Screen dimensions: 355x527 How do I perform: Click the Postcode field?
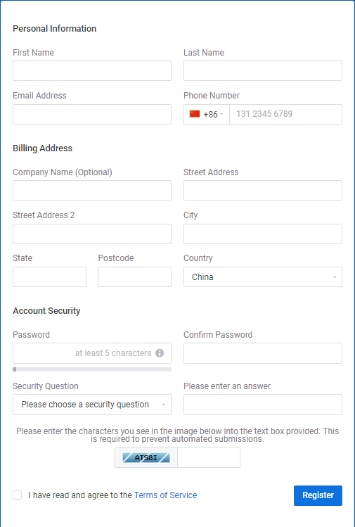click(x=135, y=277)
